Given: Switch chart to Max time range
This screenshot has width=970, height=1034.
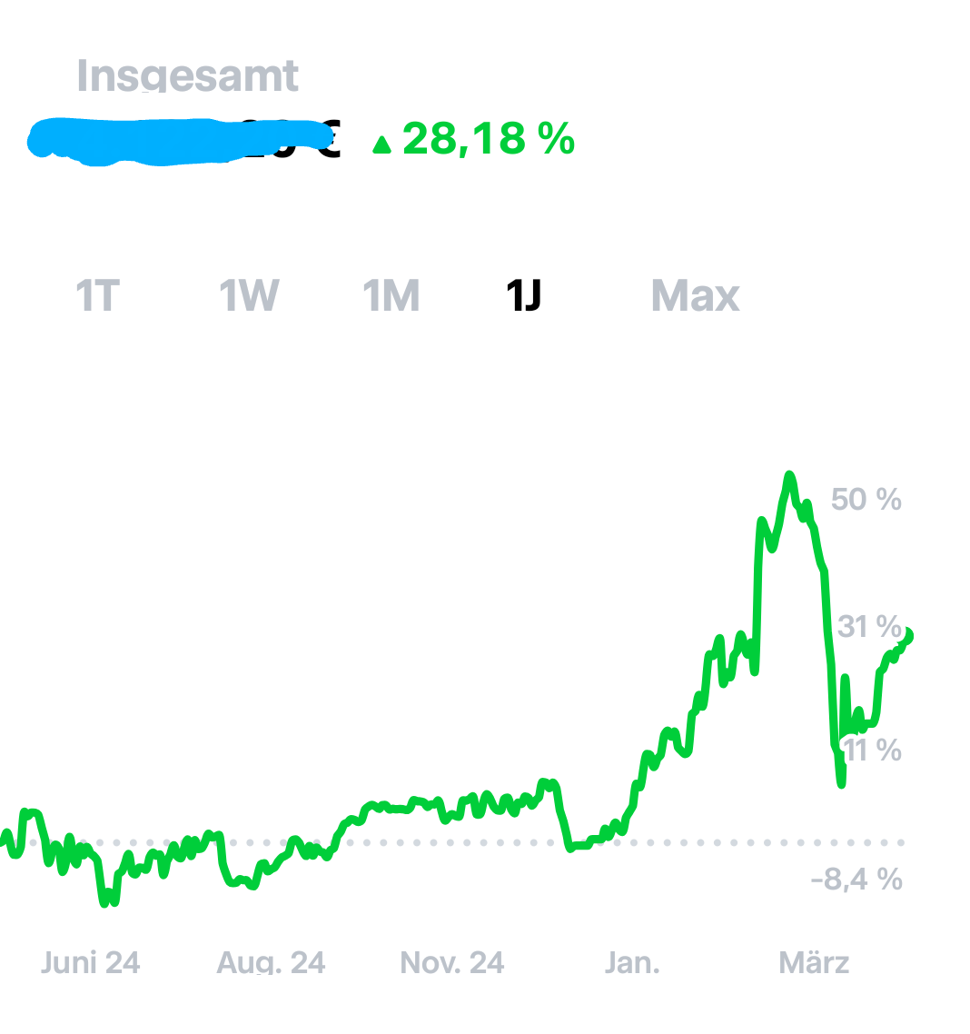Looking at the screenshot, I should [x=696, y=296].
